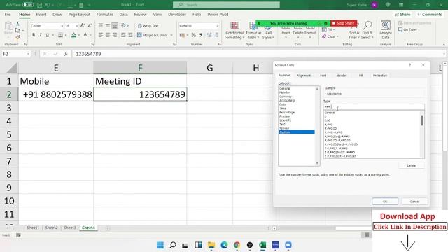Click Decrease Indent icon
The width and height of the screenshot is (448, 252).
[123, 35]
